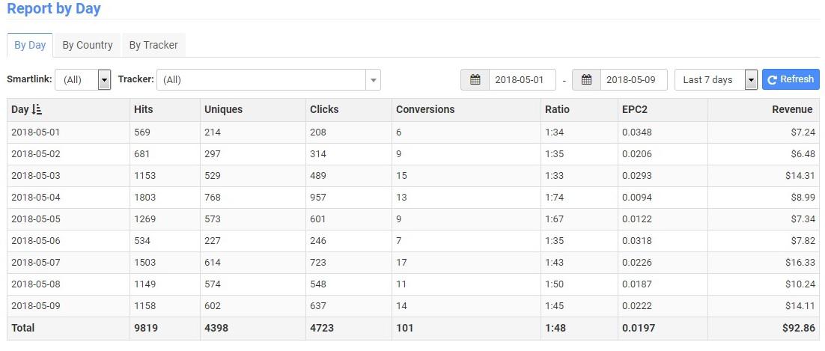
Task: Click the end date calendar icon
Action: (586, 80)
